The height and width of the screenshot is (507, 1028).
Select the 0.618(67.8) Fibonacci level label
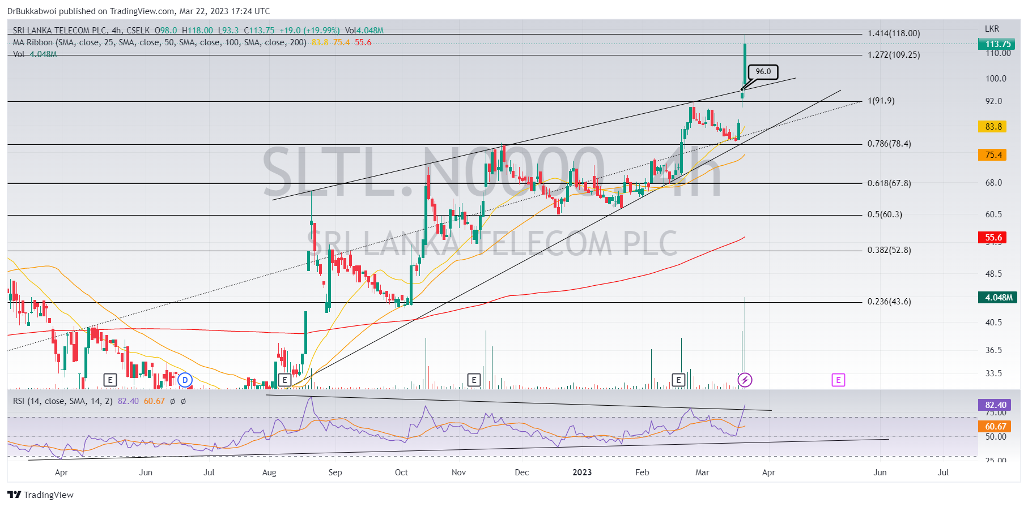(x=889, y=183)
